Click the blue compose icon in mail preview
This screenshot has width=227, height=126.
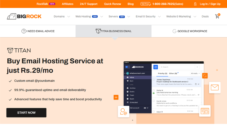(x=155, y=67)
